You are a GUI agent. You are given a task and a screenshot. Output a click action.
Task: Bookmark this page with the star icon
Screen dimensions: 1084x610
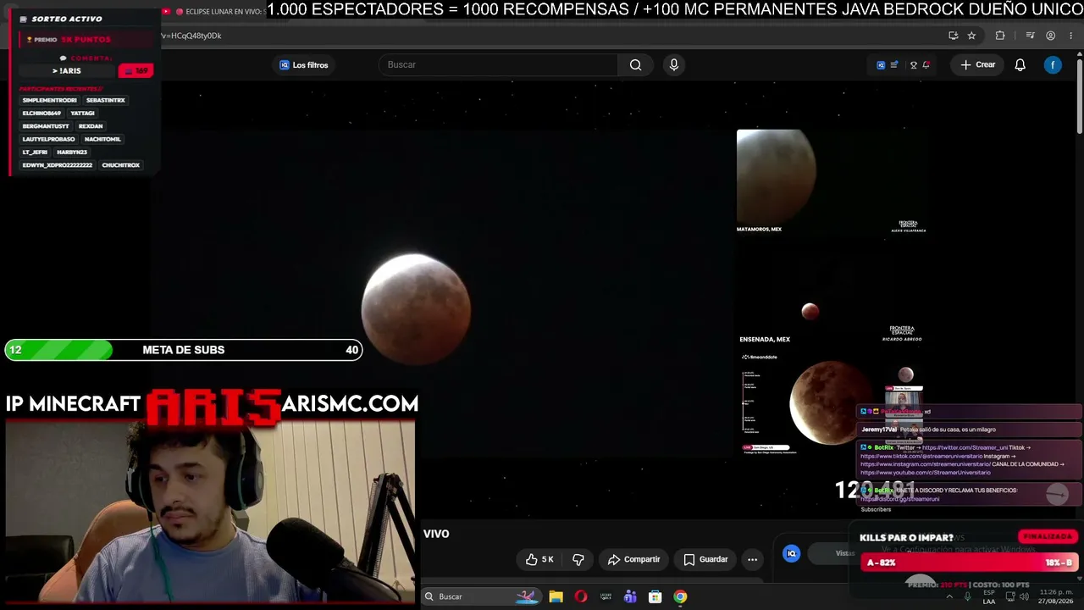(x=971, y=36)
